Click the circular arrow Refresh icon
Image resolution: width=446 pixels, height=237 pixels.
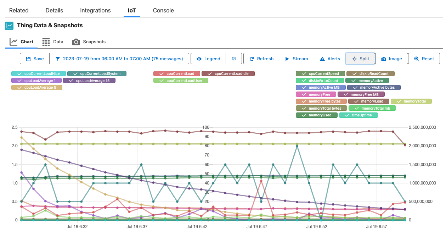(x=252, y=59)
